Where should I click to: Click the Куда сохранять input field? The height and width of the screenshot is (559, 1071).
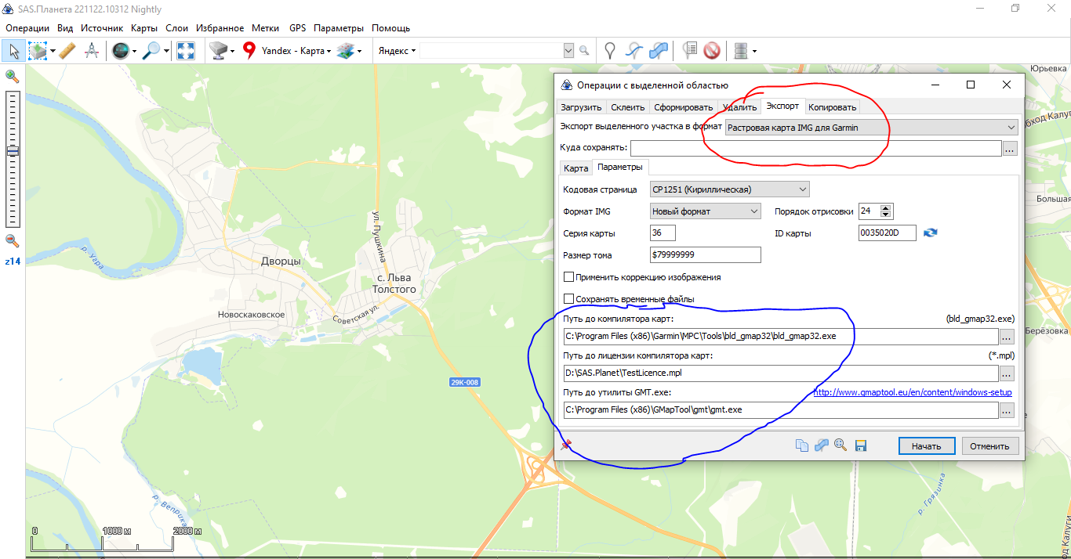click(816, 148)
